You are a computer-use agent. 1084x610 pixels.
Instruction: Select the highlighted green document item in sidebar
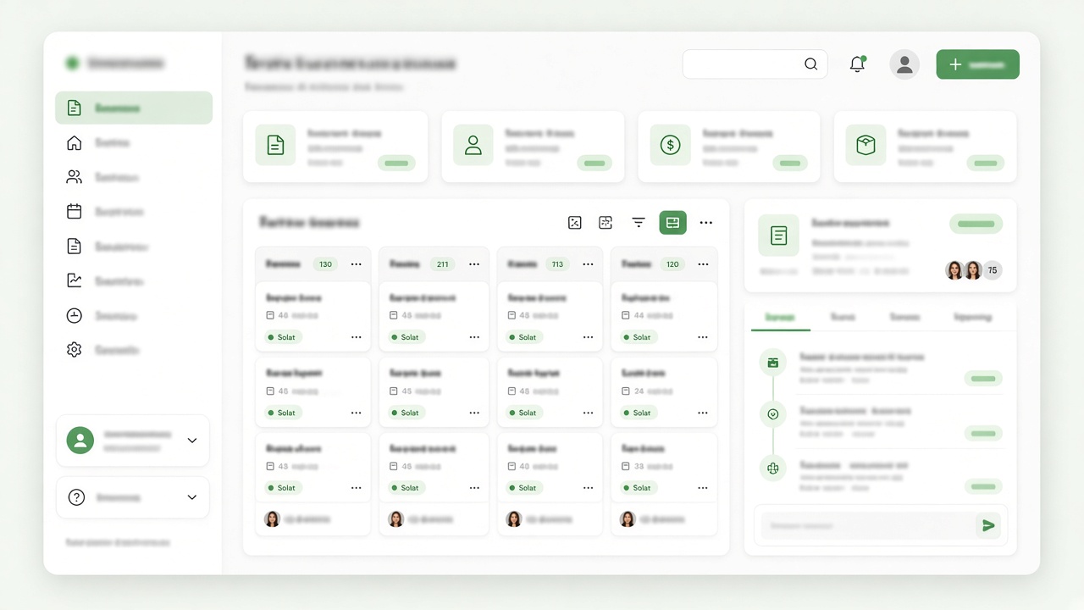pyautogui.click(x=134, y=108)
